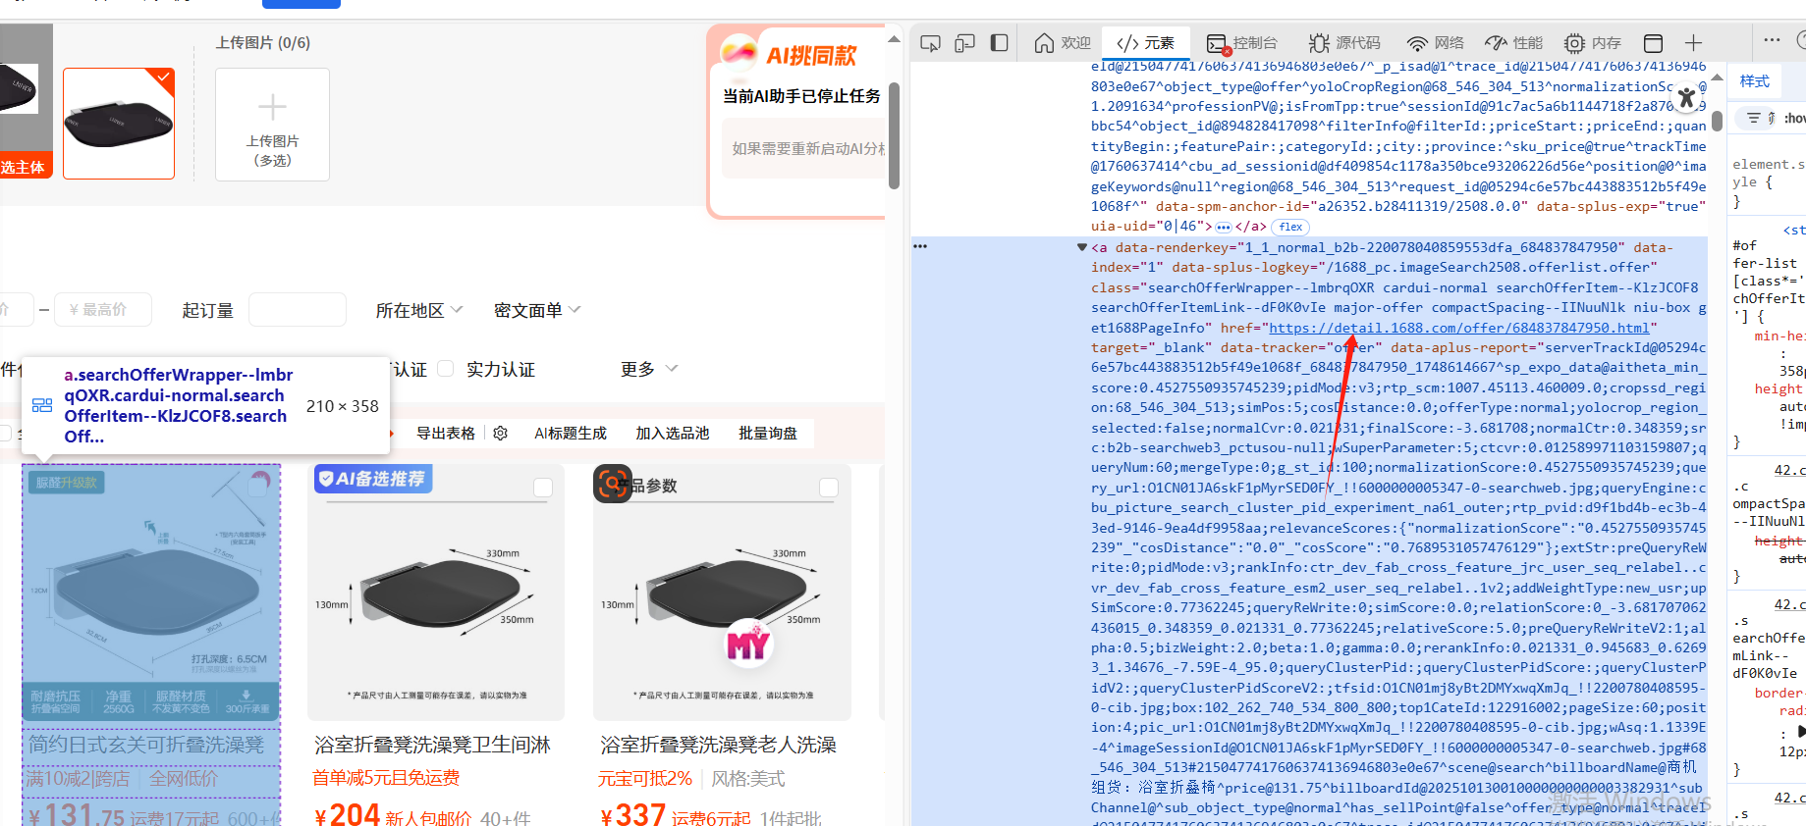Click the orange image-search icon on third product
Screen dimensions: 1806x826
613,484
